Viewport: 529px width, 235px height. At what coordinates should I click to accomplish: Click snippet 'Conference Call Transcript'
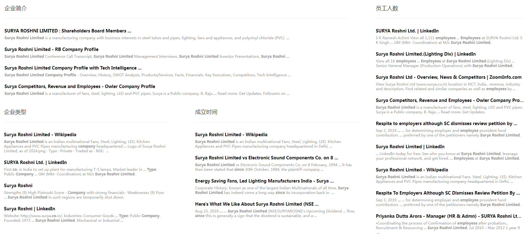click(x=147, y=57)
